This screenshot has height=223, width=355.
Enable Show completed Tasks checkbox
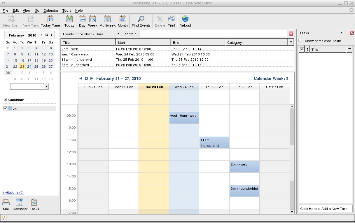point(300,41)
